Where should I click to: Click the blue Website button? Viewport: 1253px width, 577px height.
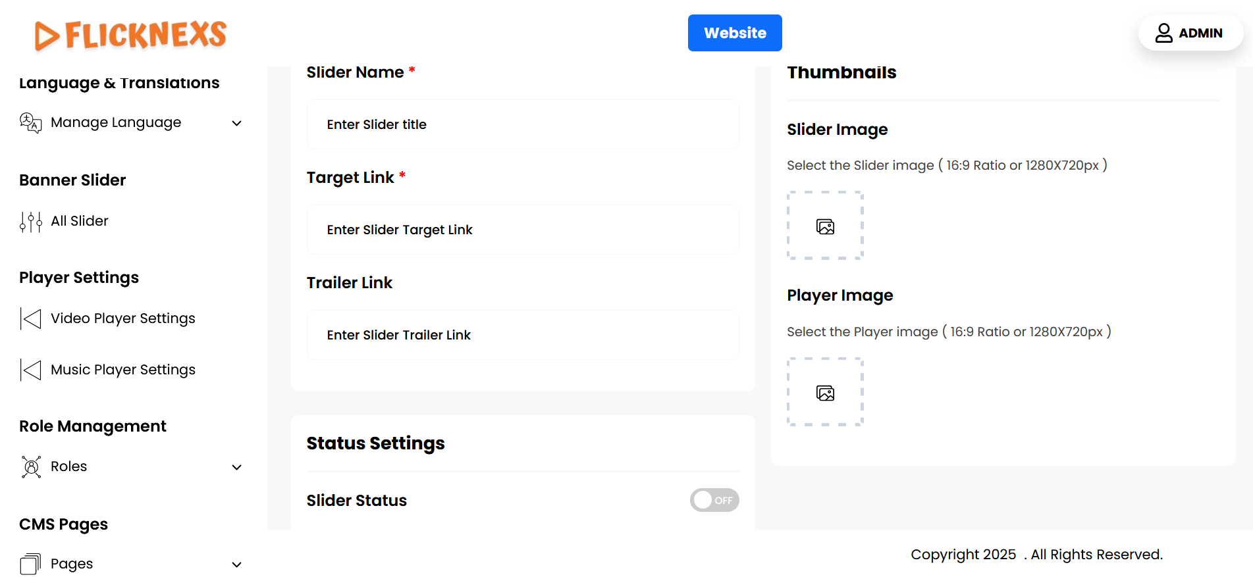pyautogui.click(x=735, y=33)
